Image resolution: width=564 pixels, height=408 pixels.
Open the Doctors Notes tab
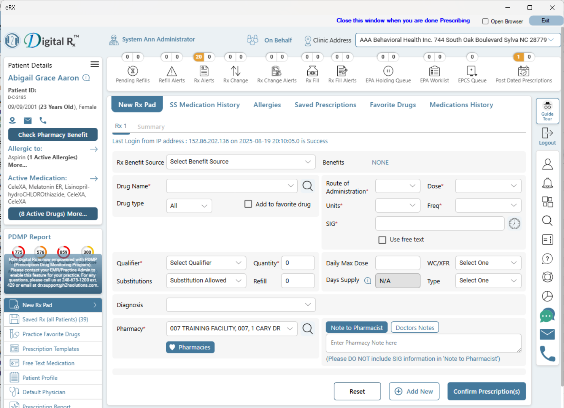415,327
